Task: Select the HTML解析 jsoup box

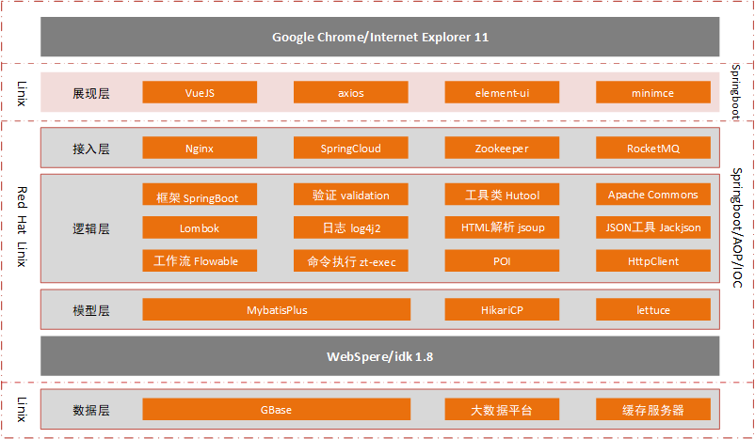Action: coord(502,227)
